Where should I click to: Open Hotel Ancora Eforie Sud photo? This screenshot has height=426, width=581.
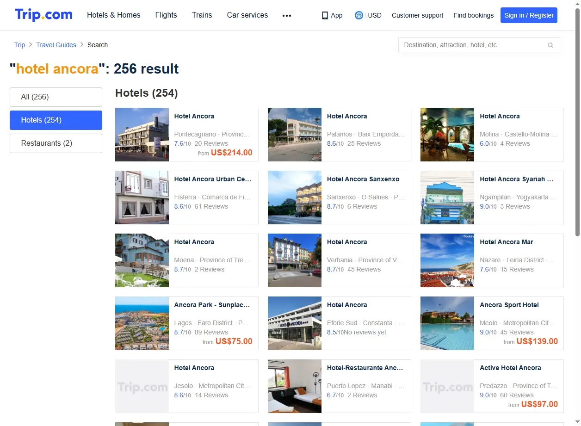pos(295,323)
